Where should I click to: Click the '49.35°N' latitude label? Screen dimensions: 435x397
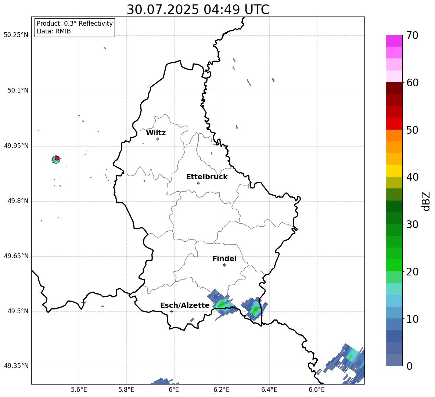point(16,366)
